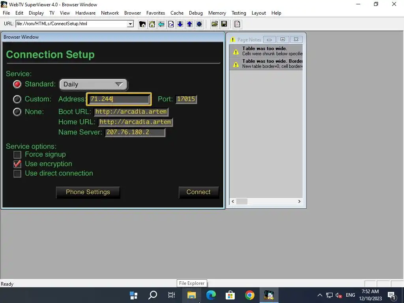The height and width of the screenshot is (303, 404).
Task: Open the Network menu
Action: [110, 13]
